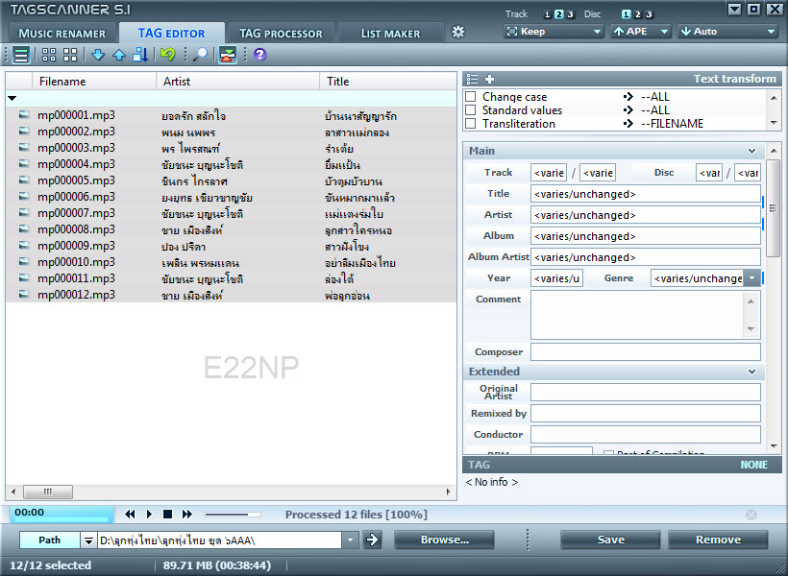Viewport: 788px width, 576px height.
Task: Move selected files up with blue up arrow
Action: click(119, 55)
